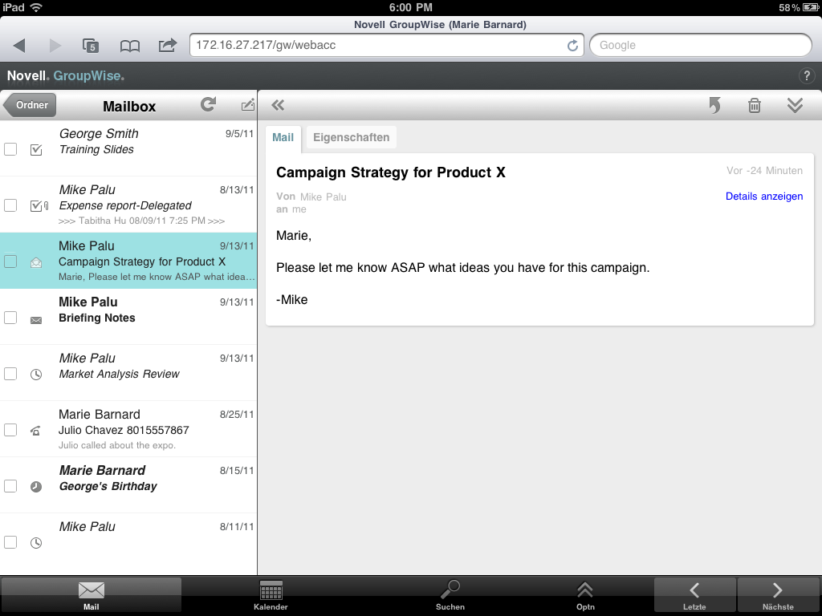The width and height of the screenshot is (822, 616).
Task: Expand the Optn options menu
Action: tap(585, 596)
